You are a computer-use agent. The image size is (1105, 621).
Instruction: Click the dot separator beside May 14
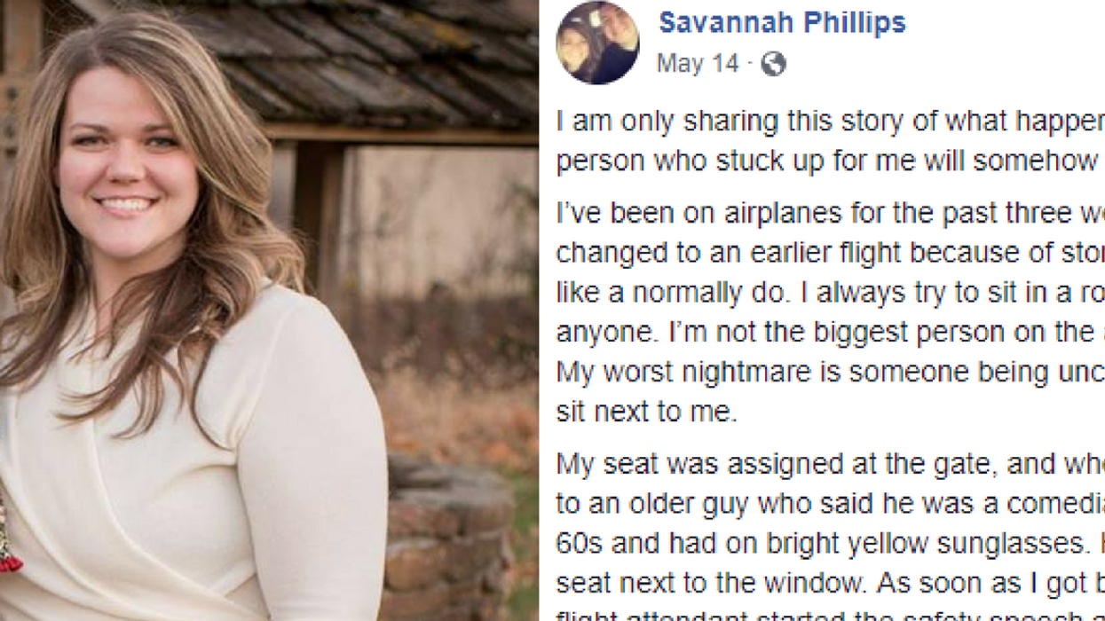[748, 63]
